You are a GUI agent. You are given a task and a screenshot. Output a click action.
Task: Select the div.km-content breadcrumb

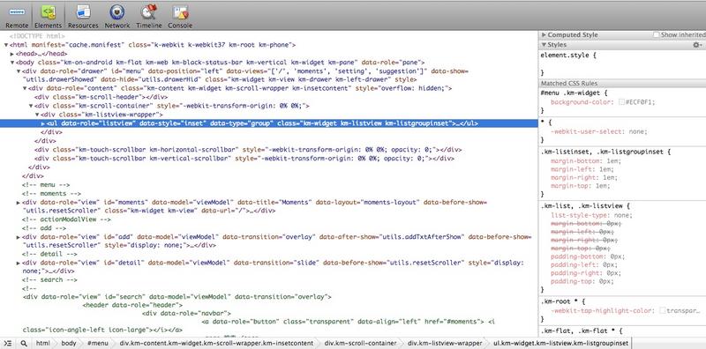[216, 343]
